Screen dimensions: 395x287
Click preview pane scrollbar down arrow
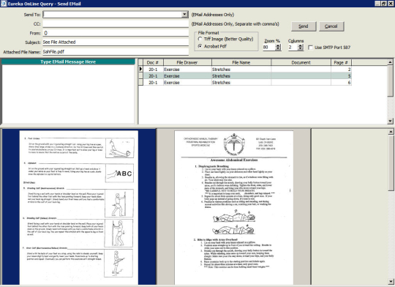391,281
